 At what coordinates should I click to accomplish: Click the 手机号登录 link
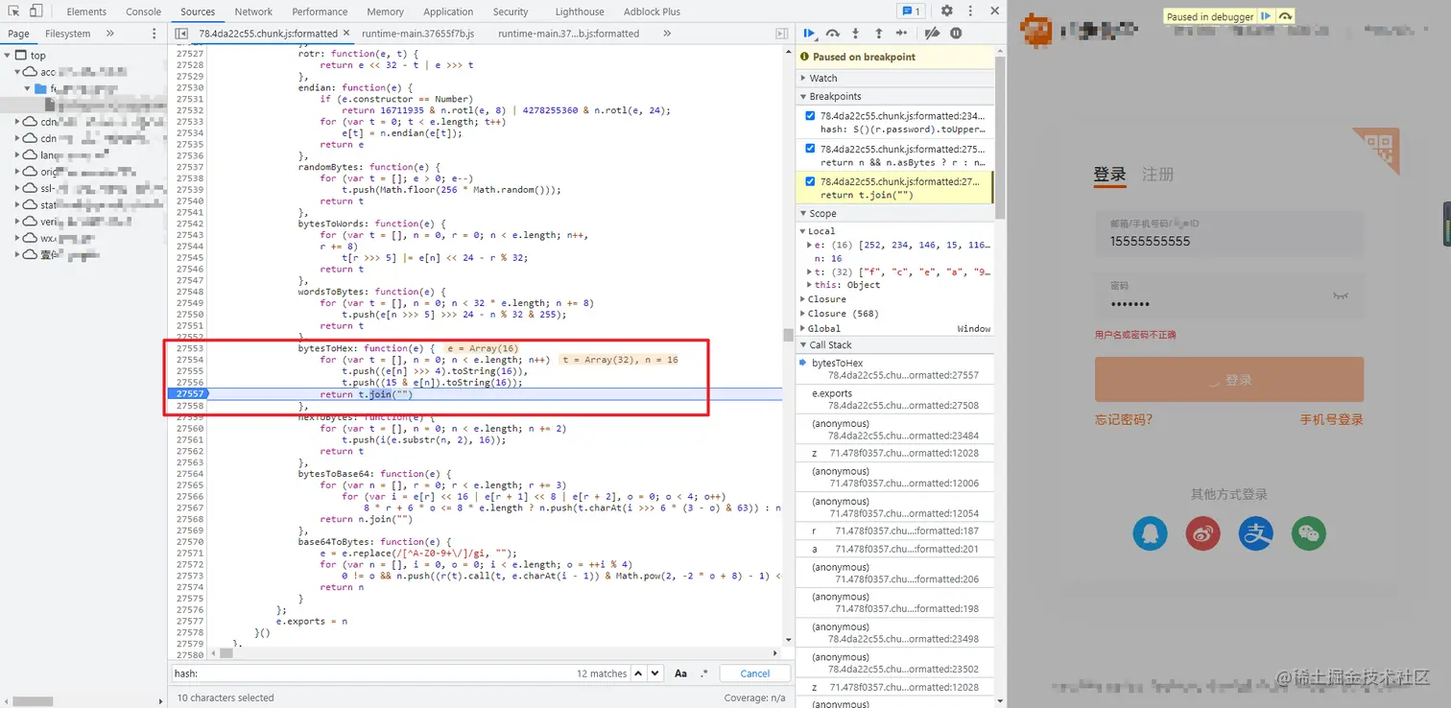(1331, 419)
